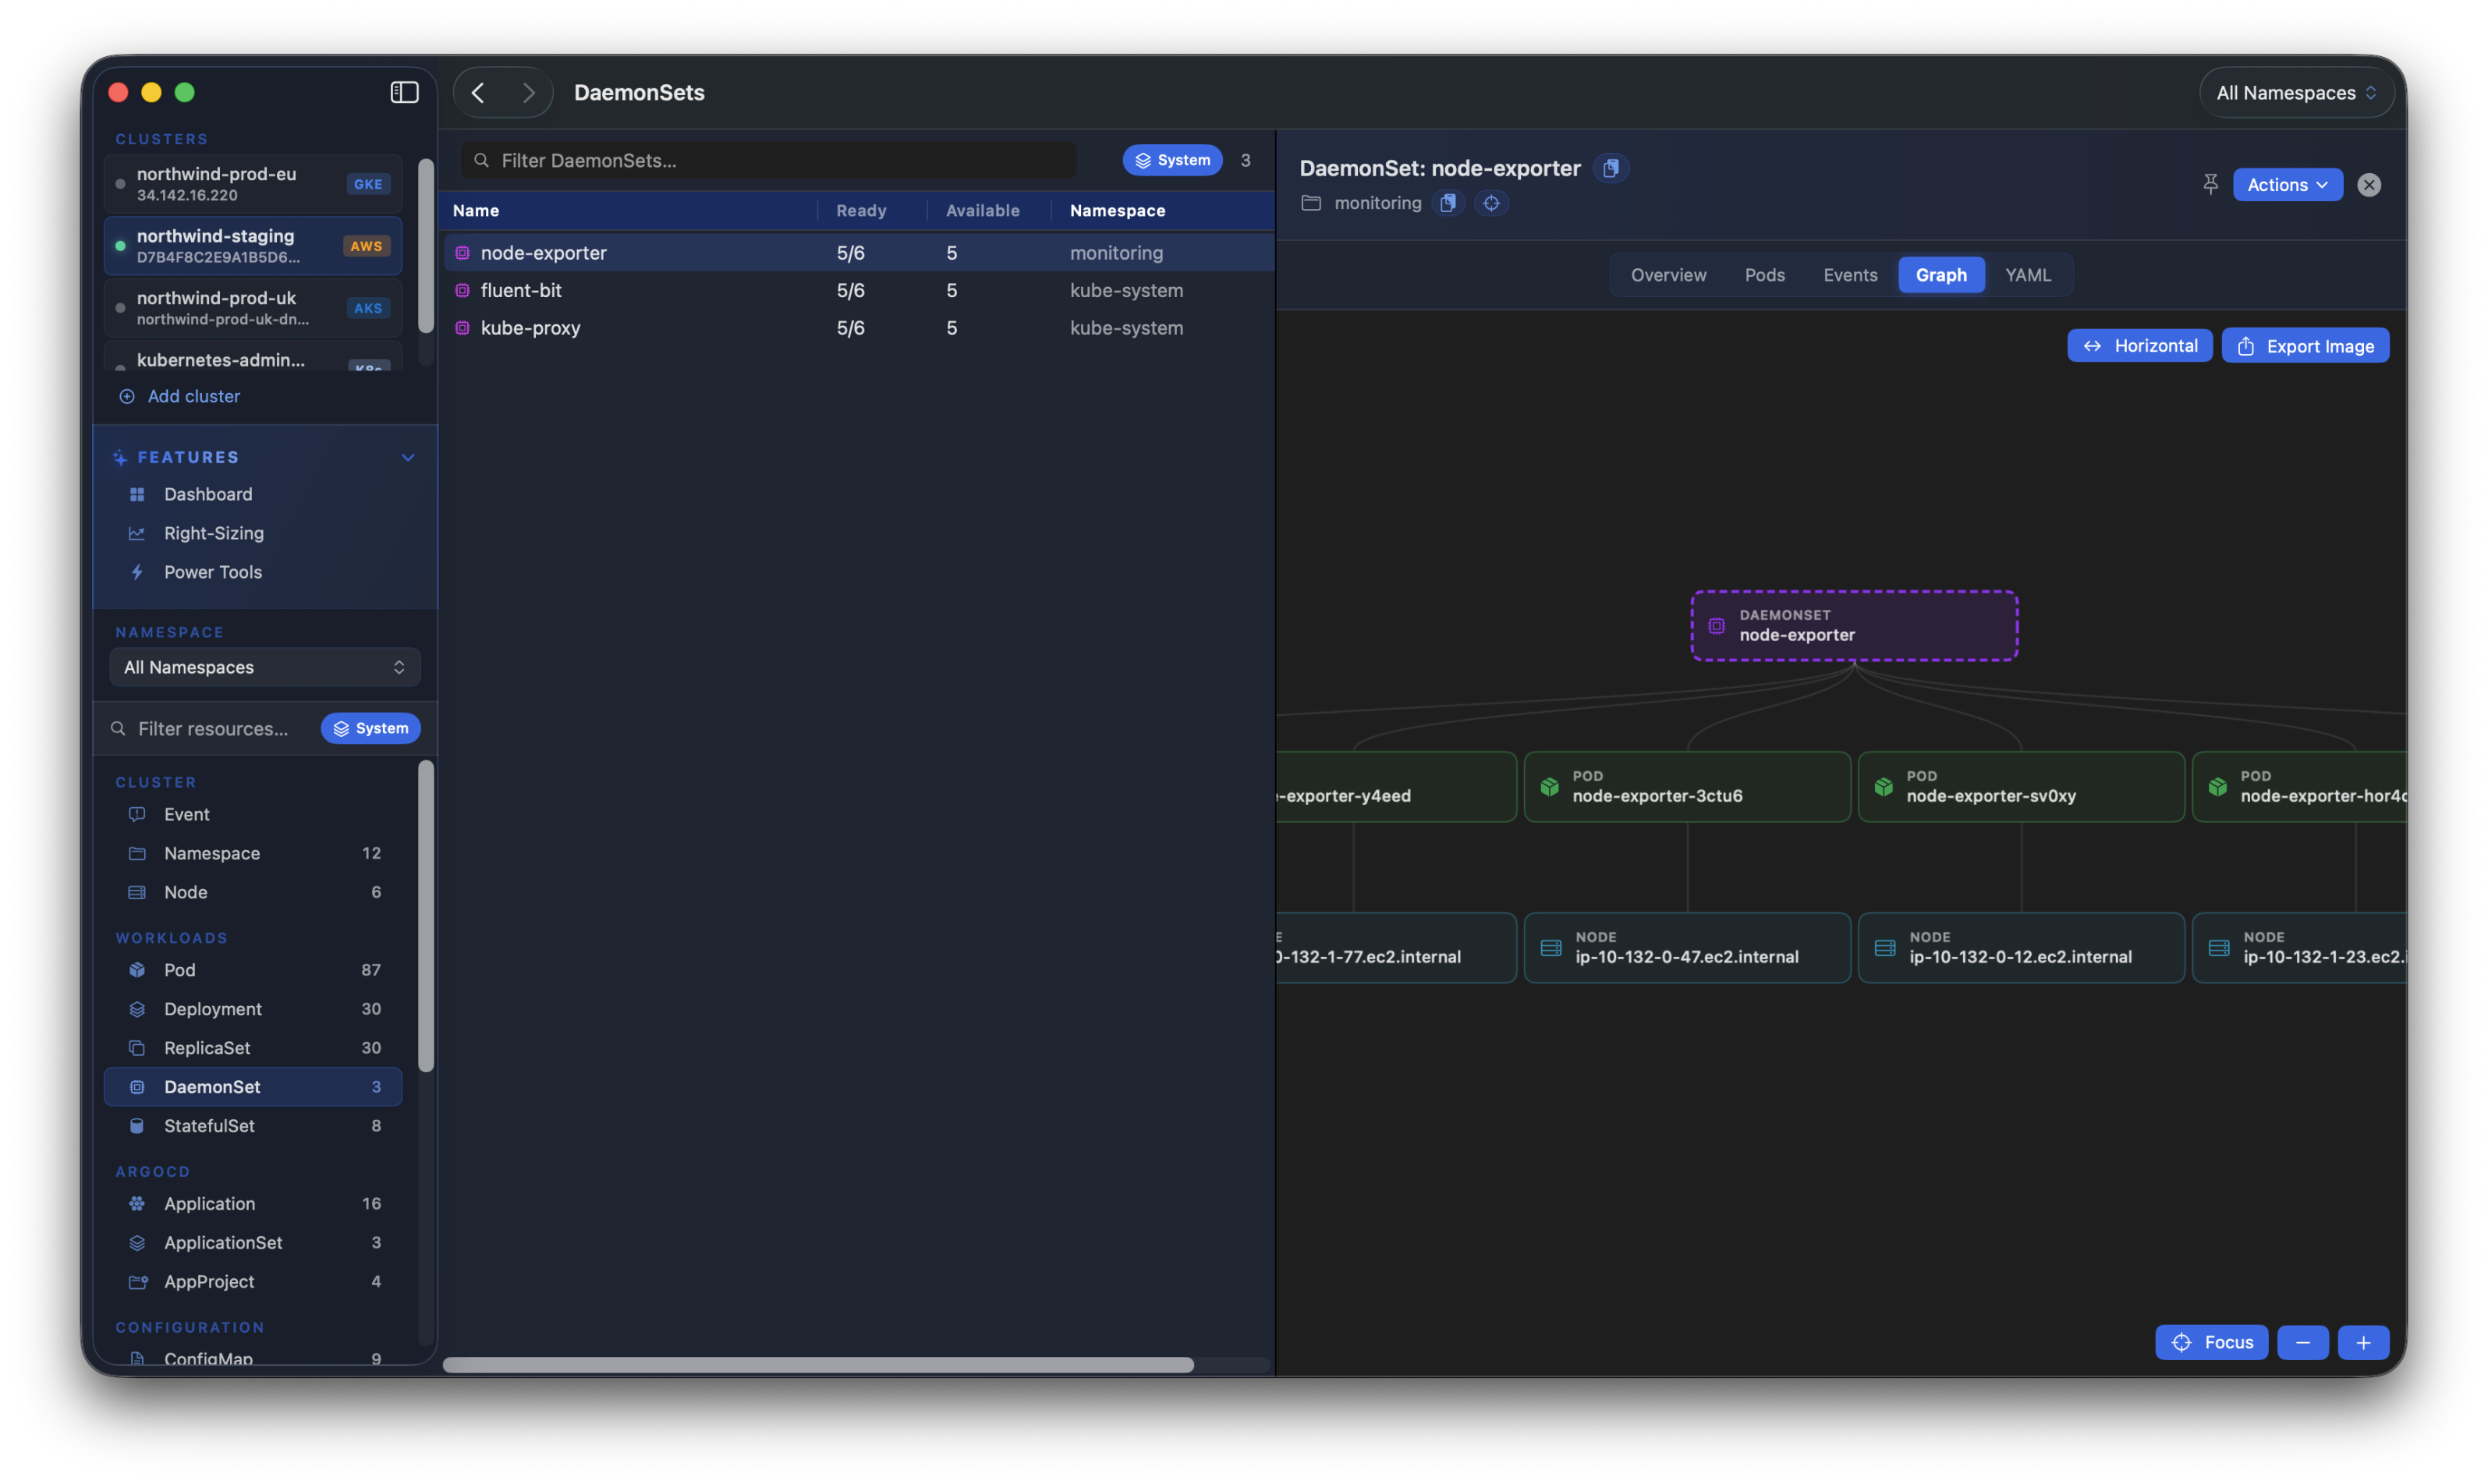
Task: Open the Actions dropdown menu
Action: tap(2287, 185)
